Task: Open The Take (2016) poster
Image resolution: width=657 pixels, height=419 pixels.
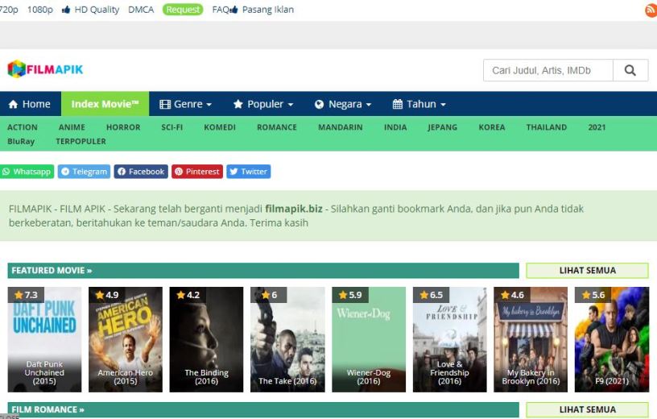Action: (287, 339)
